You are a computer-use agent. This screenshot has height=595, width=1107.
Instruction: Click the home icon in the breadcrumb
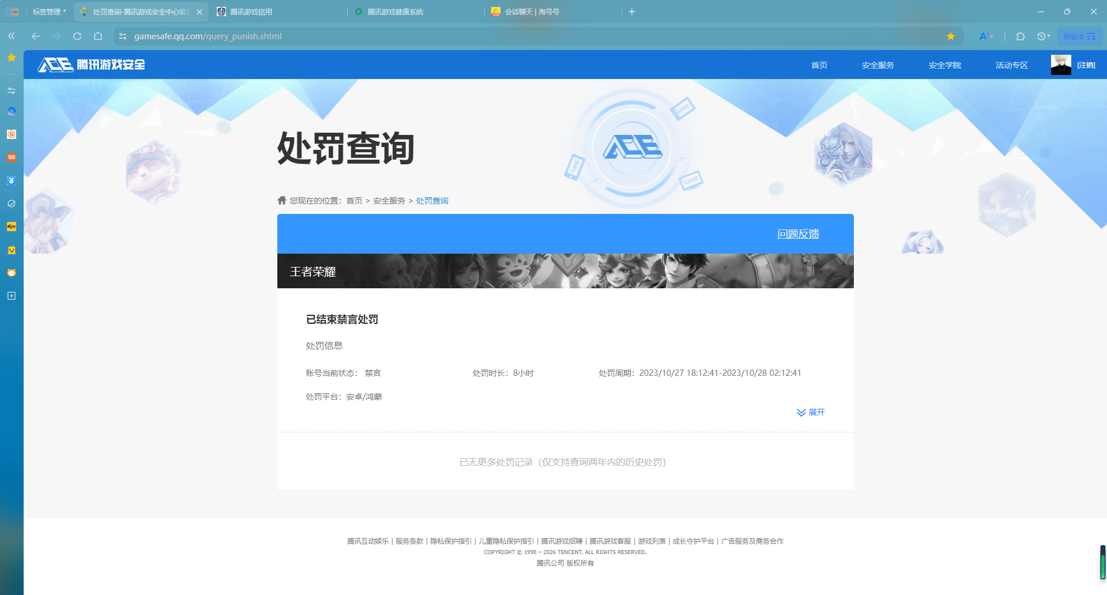(x=282, y=200)
